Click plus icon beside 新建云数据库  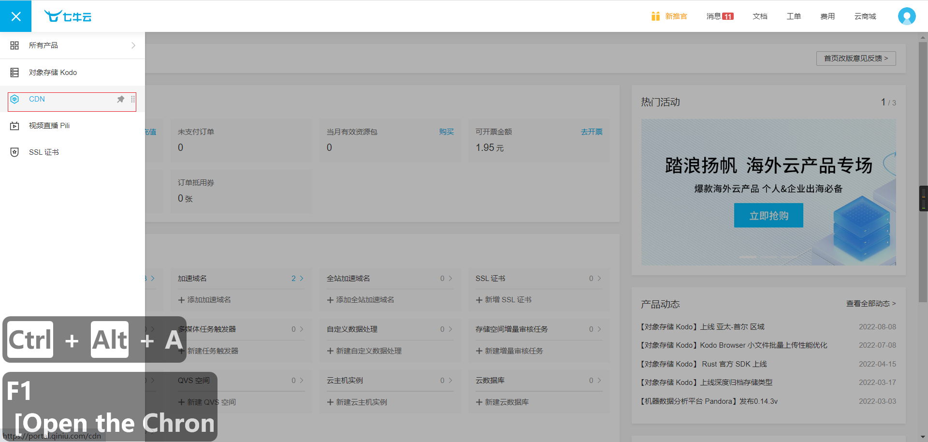479,402
